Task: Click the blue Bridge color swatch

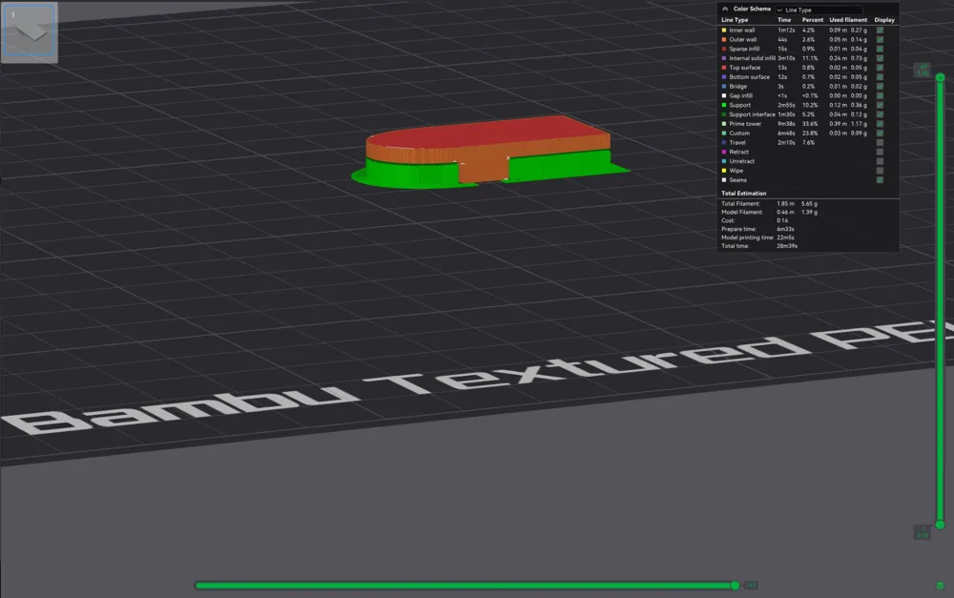Action: pos(724,87)
